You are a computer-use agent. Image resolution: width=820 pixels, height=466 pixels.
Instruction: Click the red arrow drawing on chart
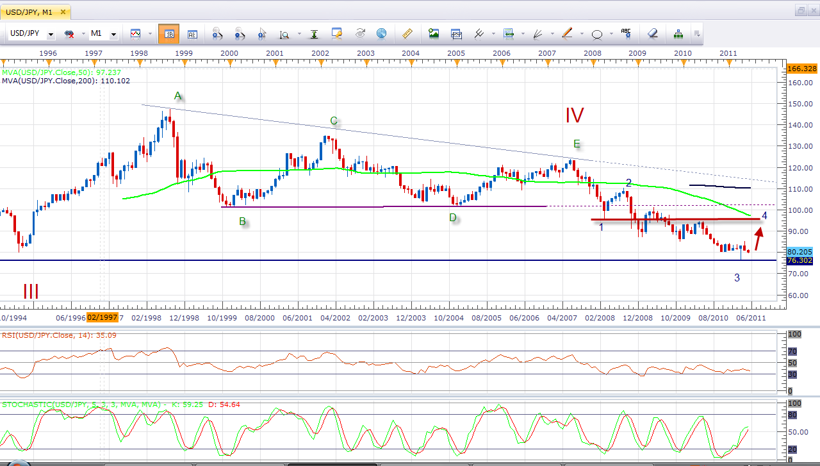tap(758, 238)
